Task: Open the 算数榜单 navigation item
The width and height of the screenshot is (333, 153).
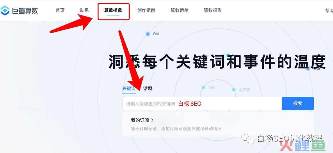Action: click(179, 10)
